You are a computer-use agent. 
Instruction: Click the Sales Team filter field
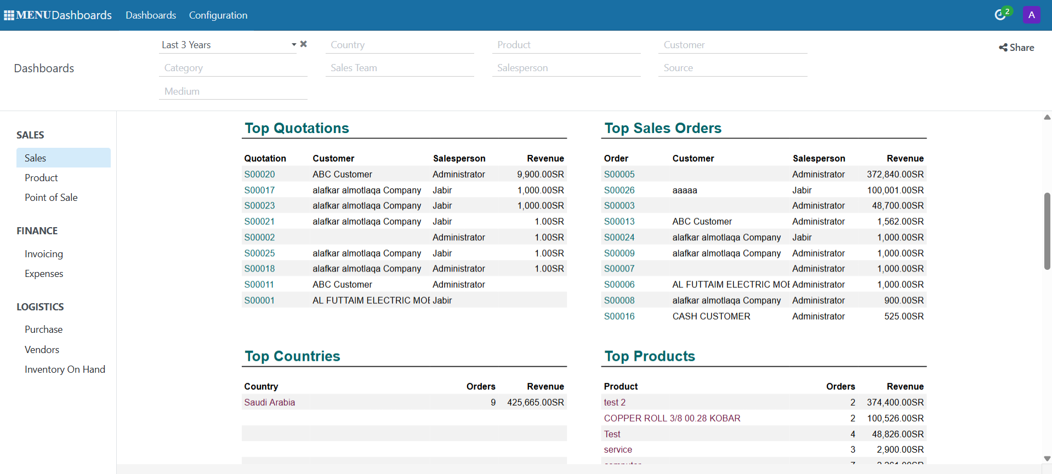(399, 68)
